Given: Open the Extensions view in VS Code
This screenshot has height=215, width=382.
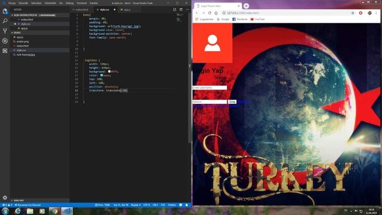Looking at the screenshot, I should [5, 51].
